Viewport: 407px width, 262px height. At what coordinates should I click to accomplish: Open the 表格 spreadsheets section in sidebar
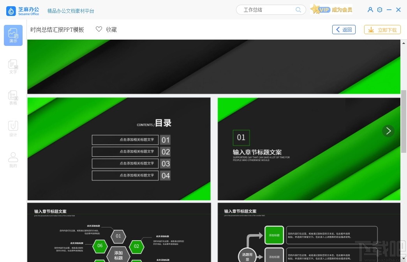pyautogui.click(x=13, y=98)
